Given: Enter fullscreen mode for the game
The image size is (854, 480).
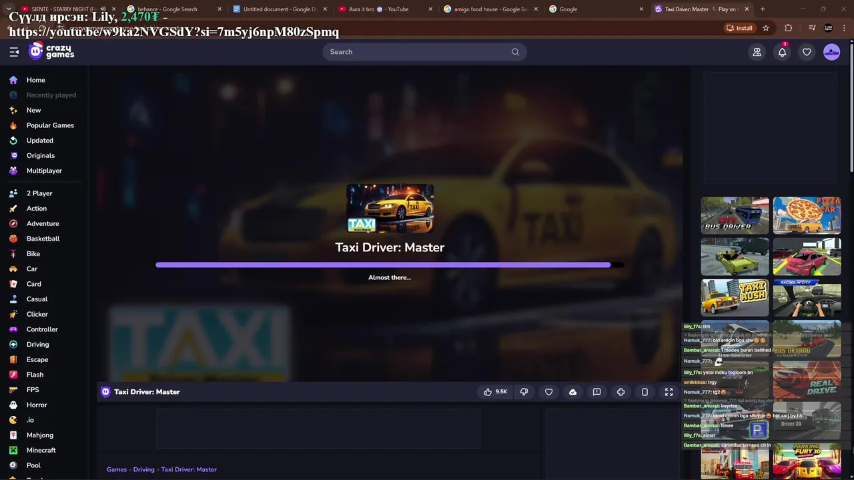Looking at the screenshot, I should pyautogui.click(x=669, y=392).
